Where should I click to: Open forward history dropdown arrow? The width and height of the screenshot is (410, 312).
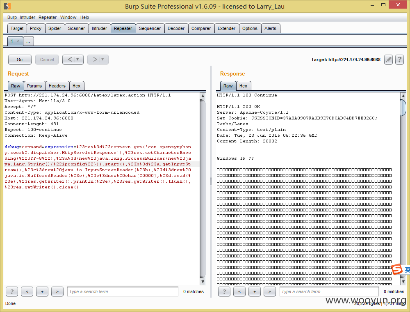pyautogui.click(x=103, y=60)
